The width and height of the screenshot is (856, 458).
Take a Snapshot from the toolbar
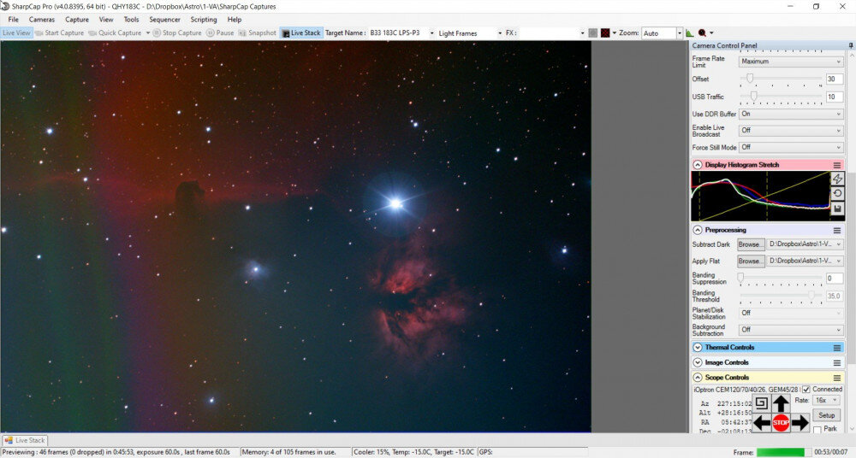(257, 32)
